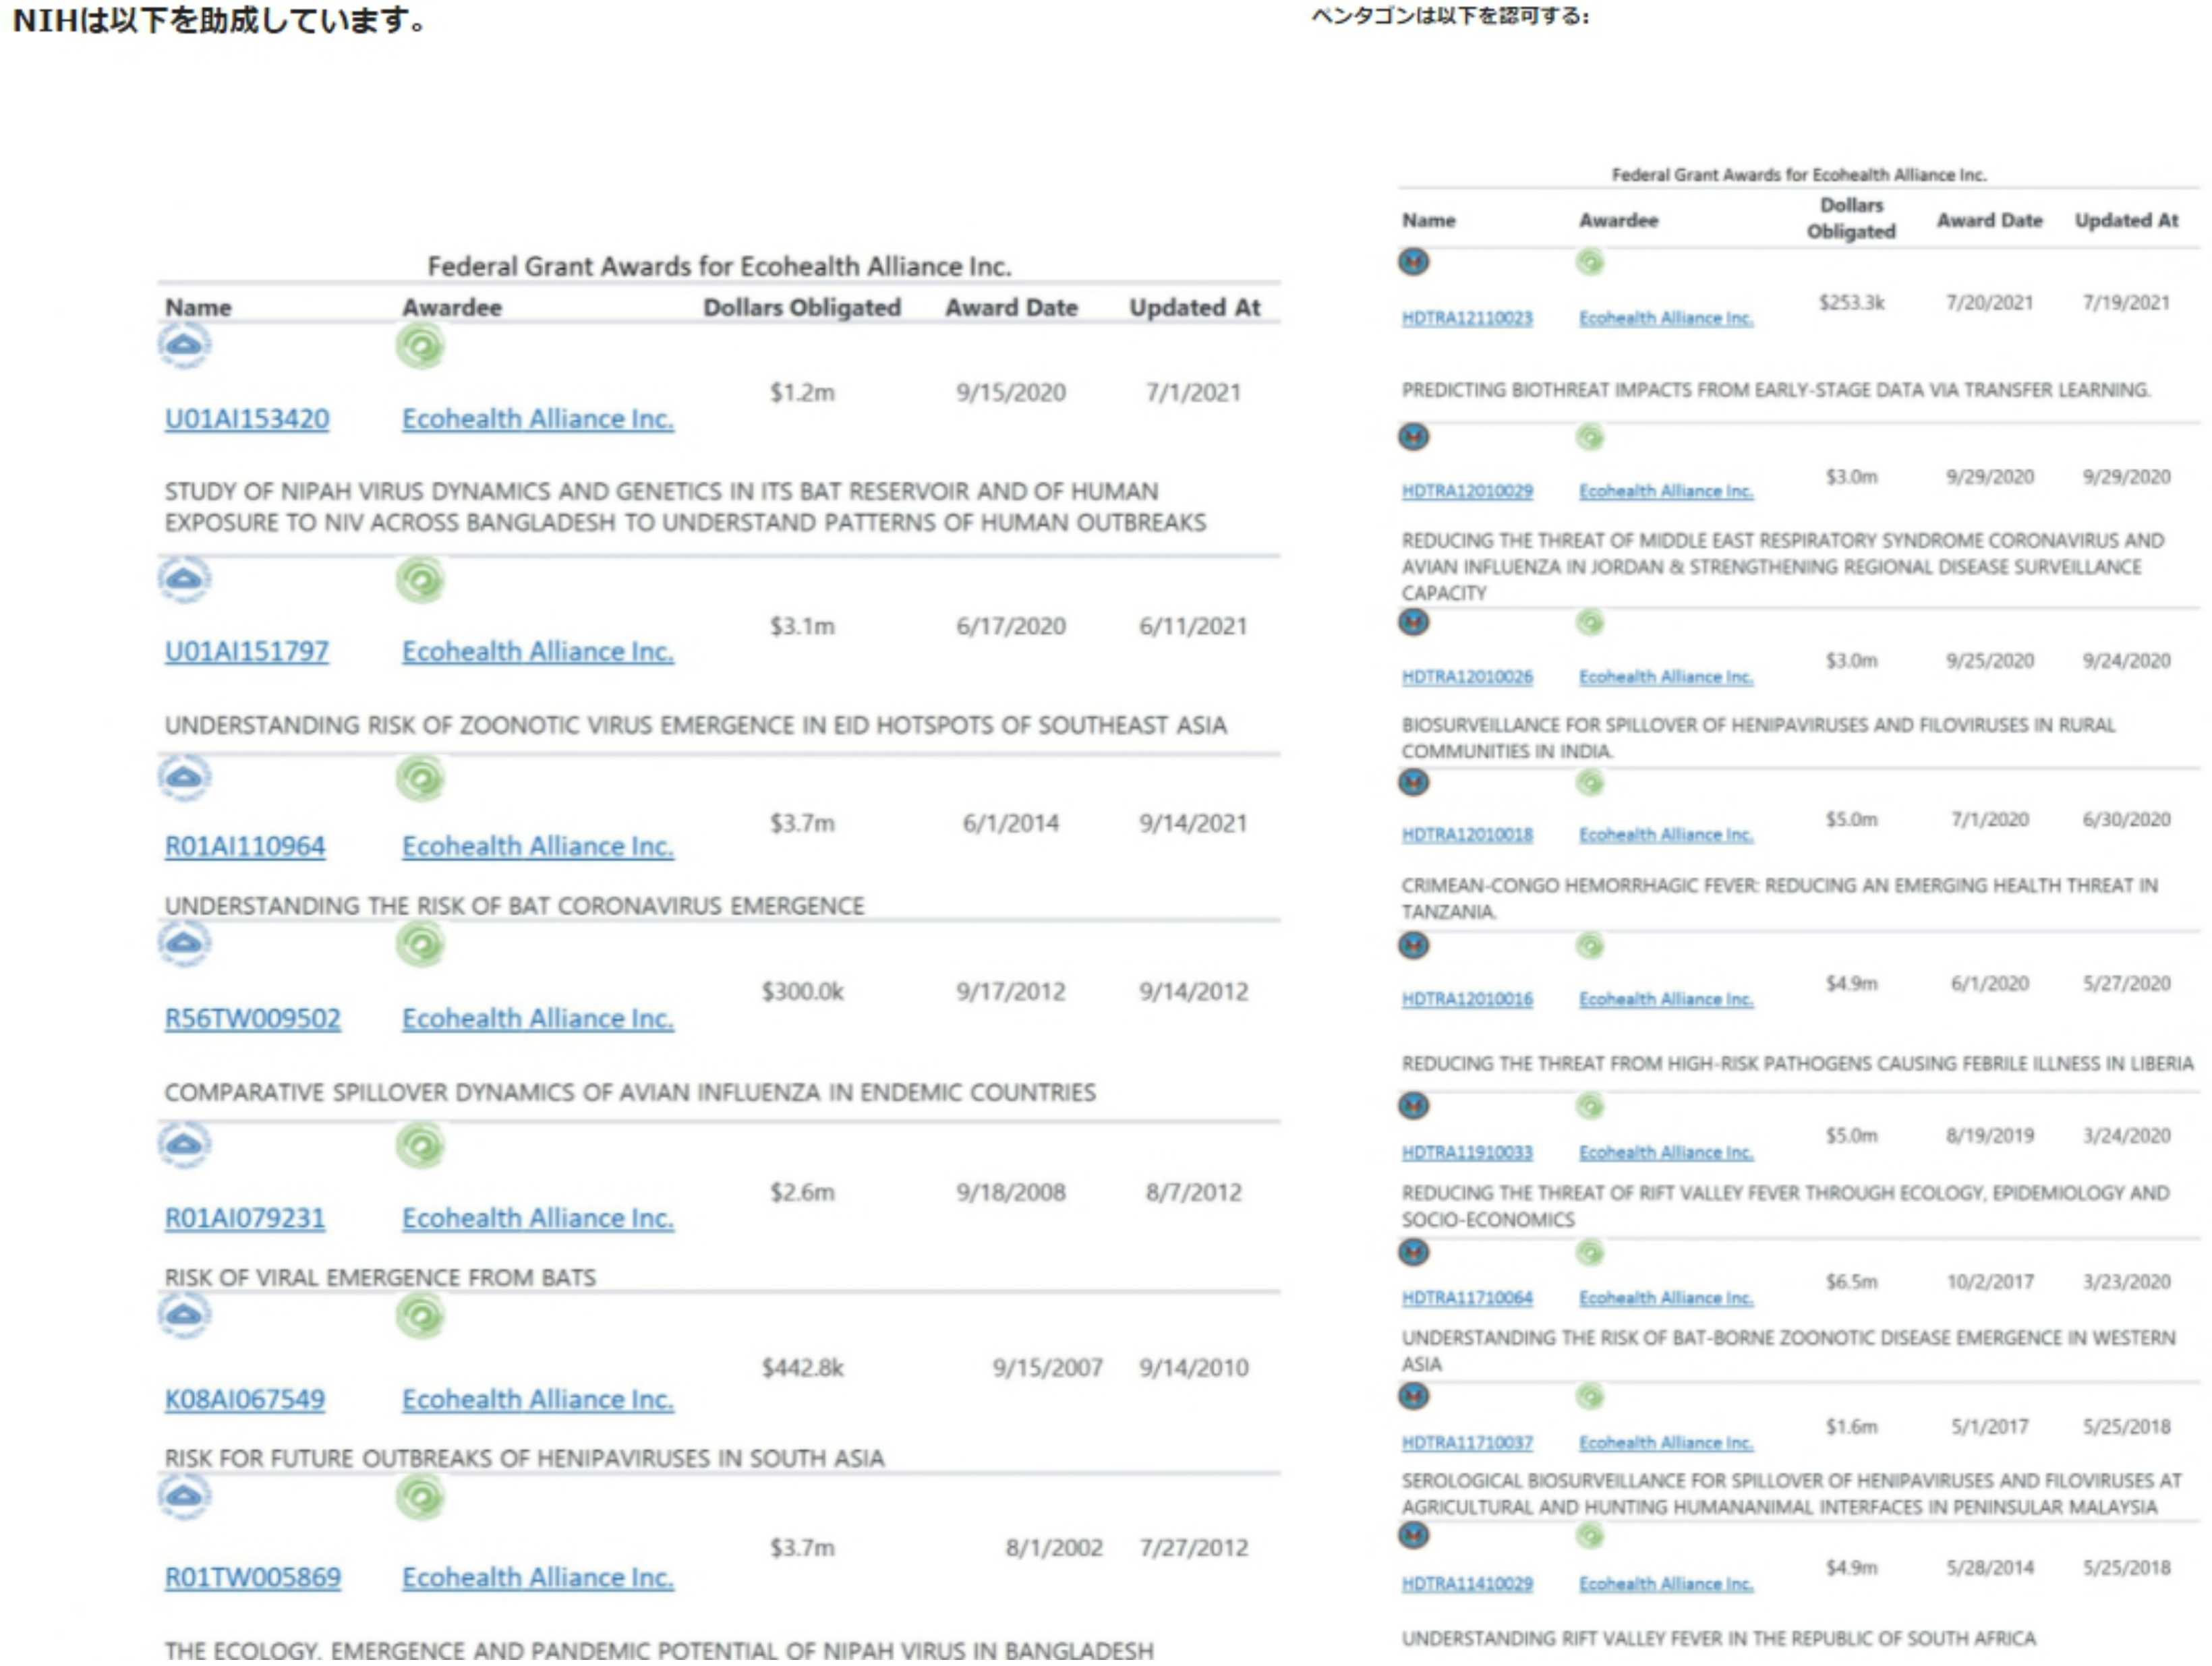Image resolution: width=2212 pixels, height=1666 pixels.
Task: Click green awardee logo in HDTRA12010029 row
Action: click(1590, 438)
